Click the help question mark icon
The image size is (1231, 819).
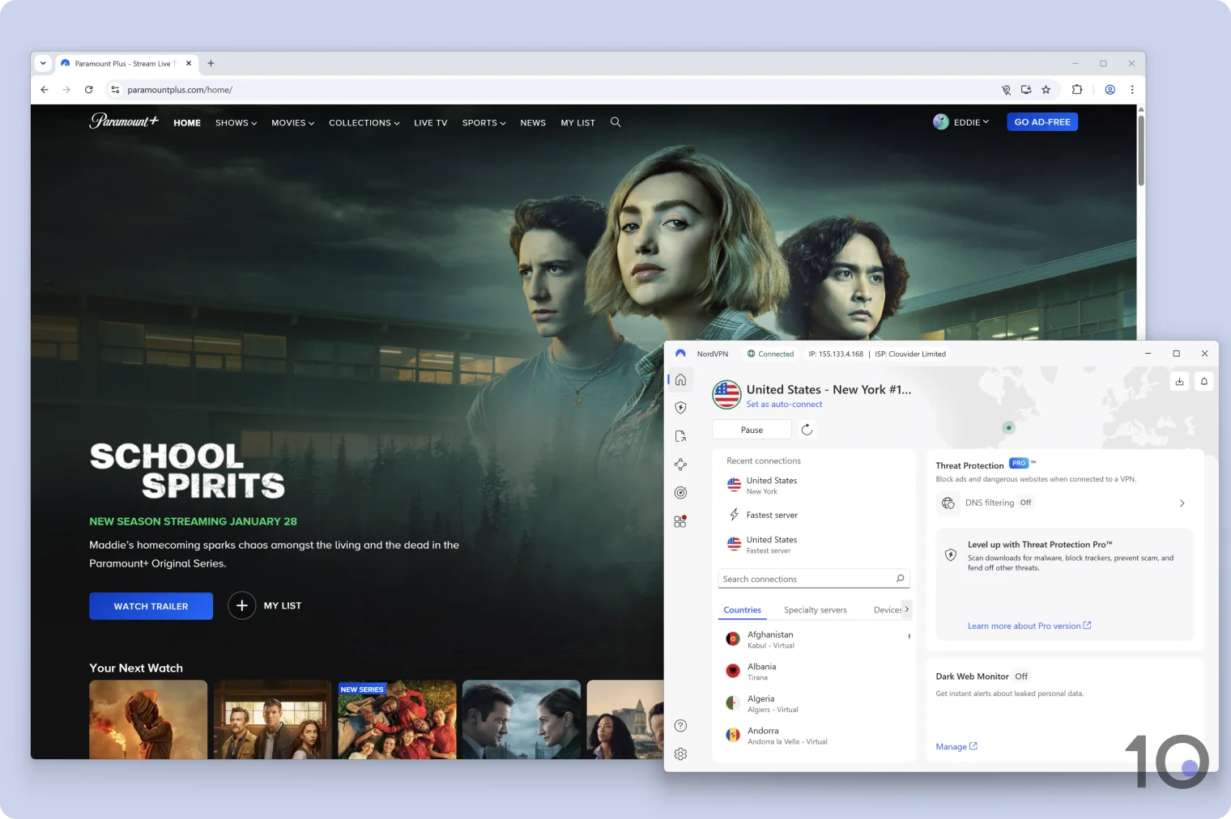point(680,726)
